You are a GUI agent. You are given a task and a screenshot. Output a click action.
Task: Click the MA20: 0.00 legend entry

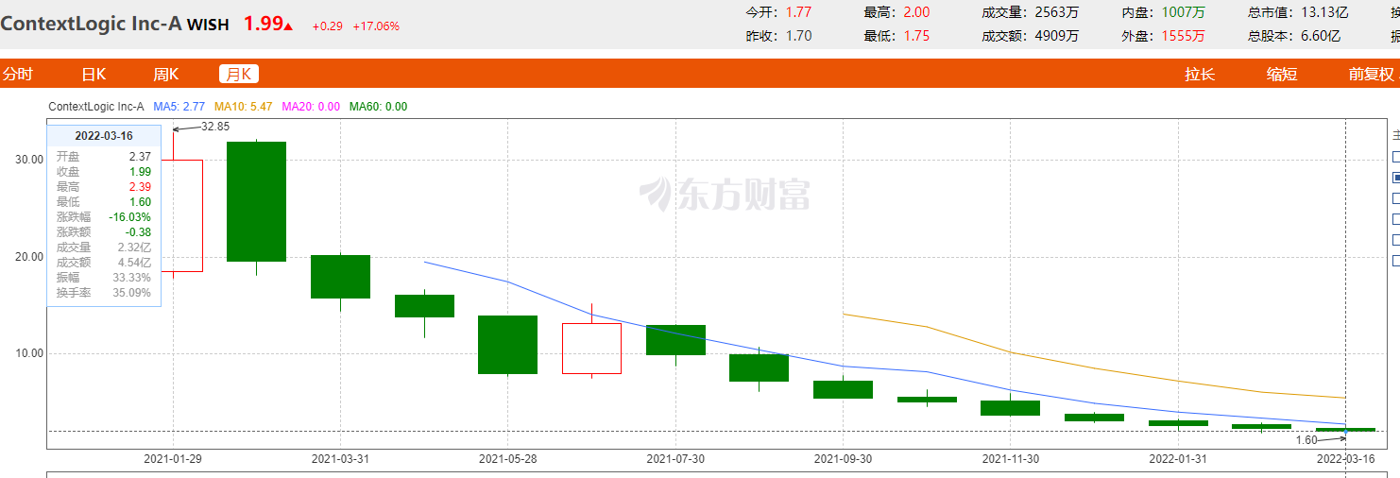[x=311, y=107]
